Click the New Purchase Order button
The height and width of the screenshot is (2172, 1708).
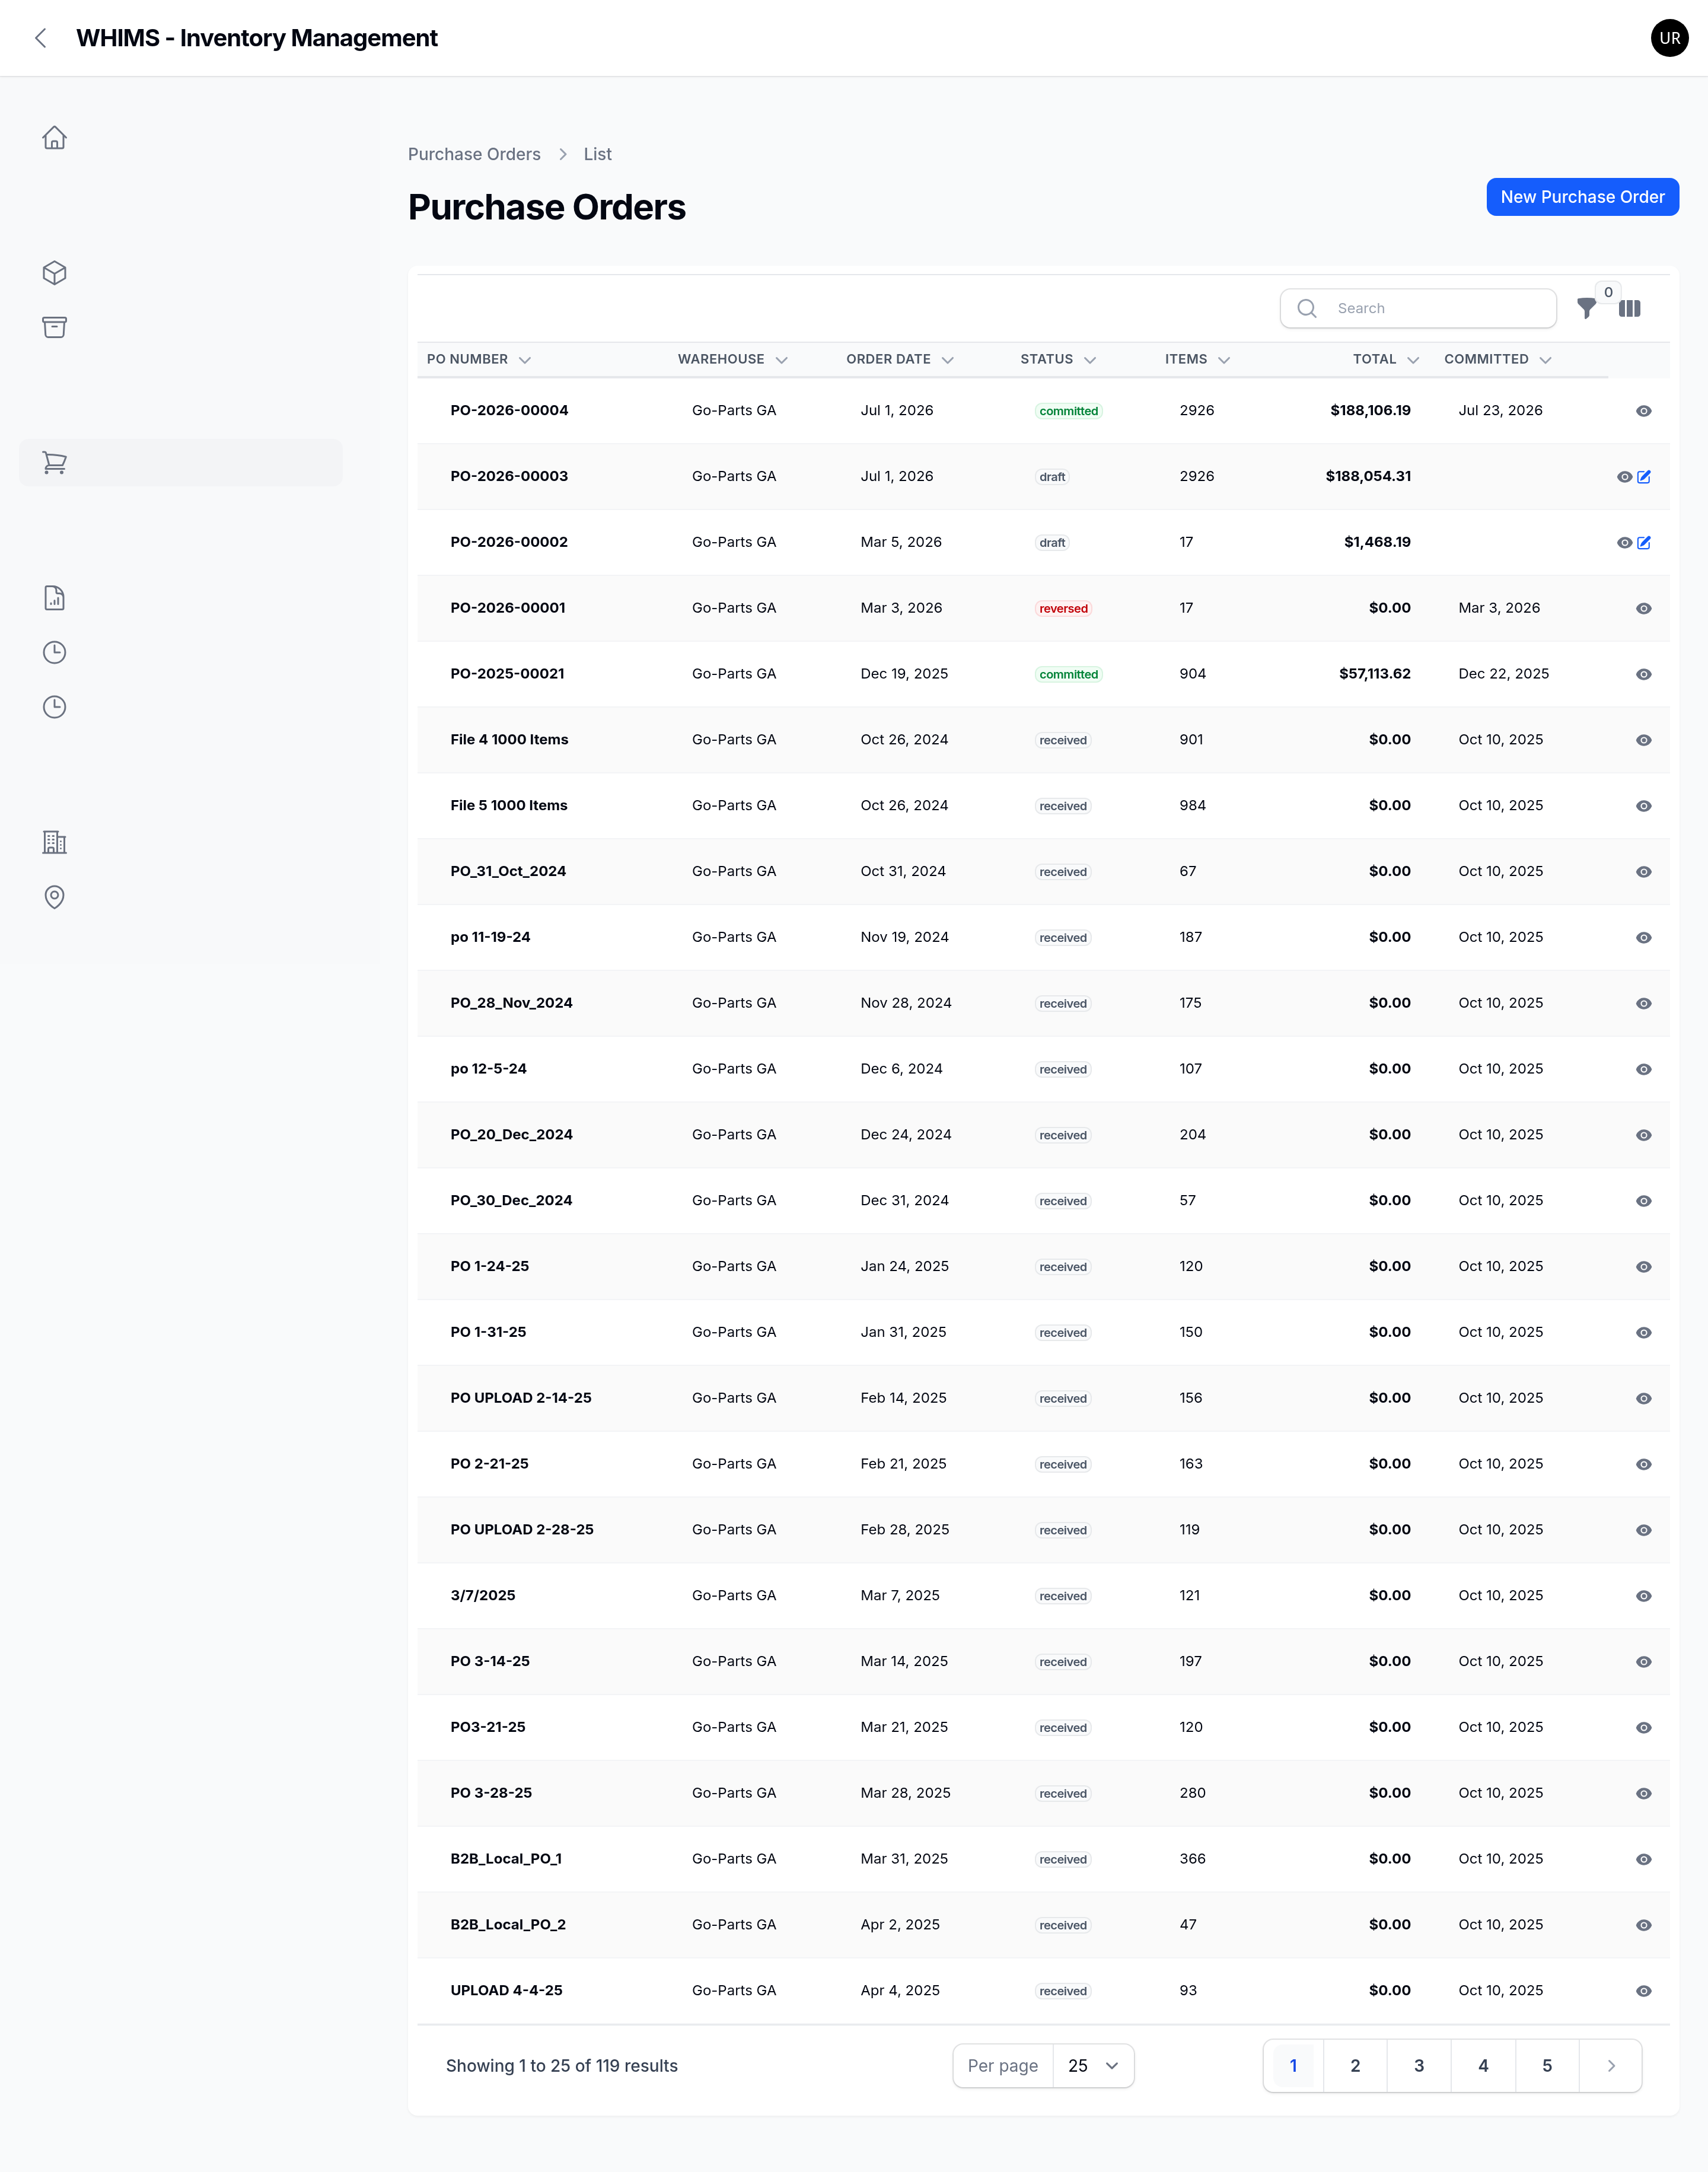(x=1582, y=197)
